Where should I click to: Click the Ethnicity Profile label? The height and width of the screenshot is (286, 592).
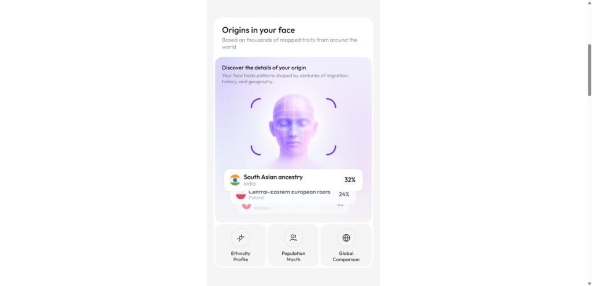[x=240, y=257]
